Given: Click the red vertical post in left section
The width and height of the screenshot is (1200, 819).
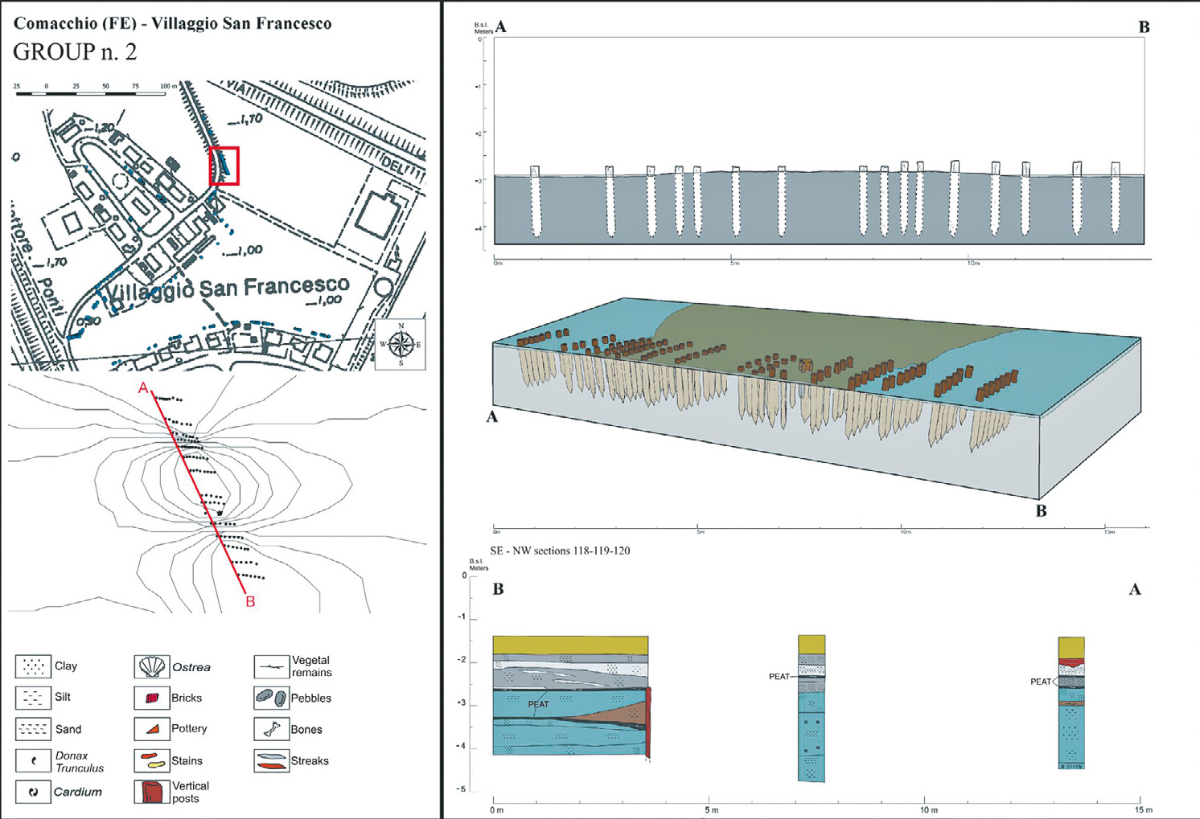Looking at the screenshot, I should pos(648,722).
